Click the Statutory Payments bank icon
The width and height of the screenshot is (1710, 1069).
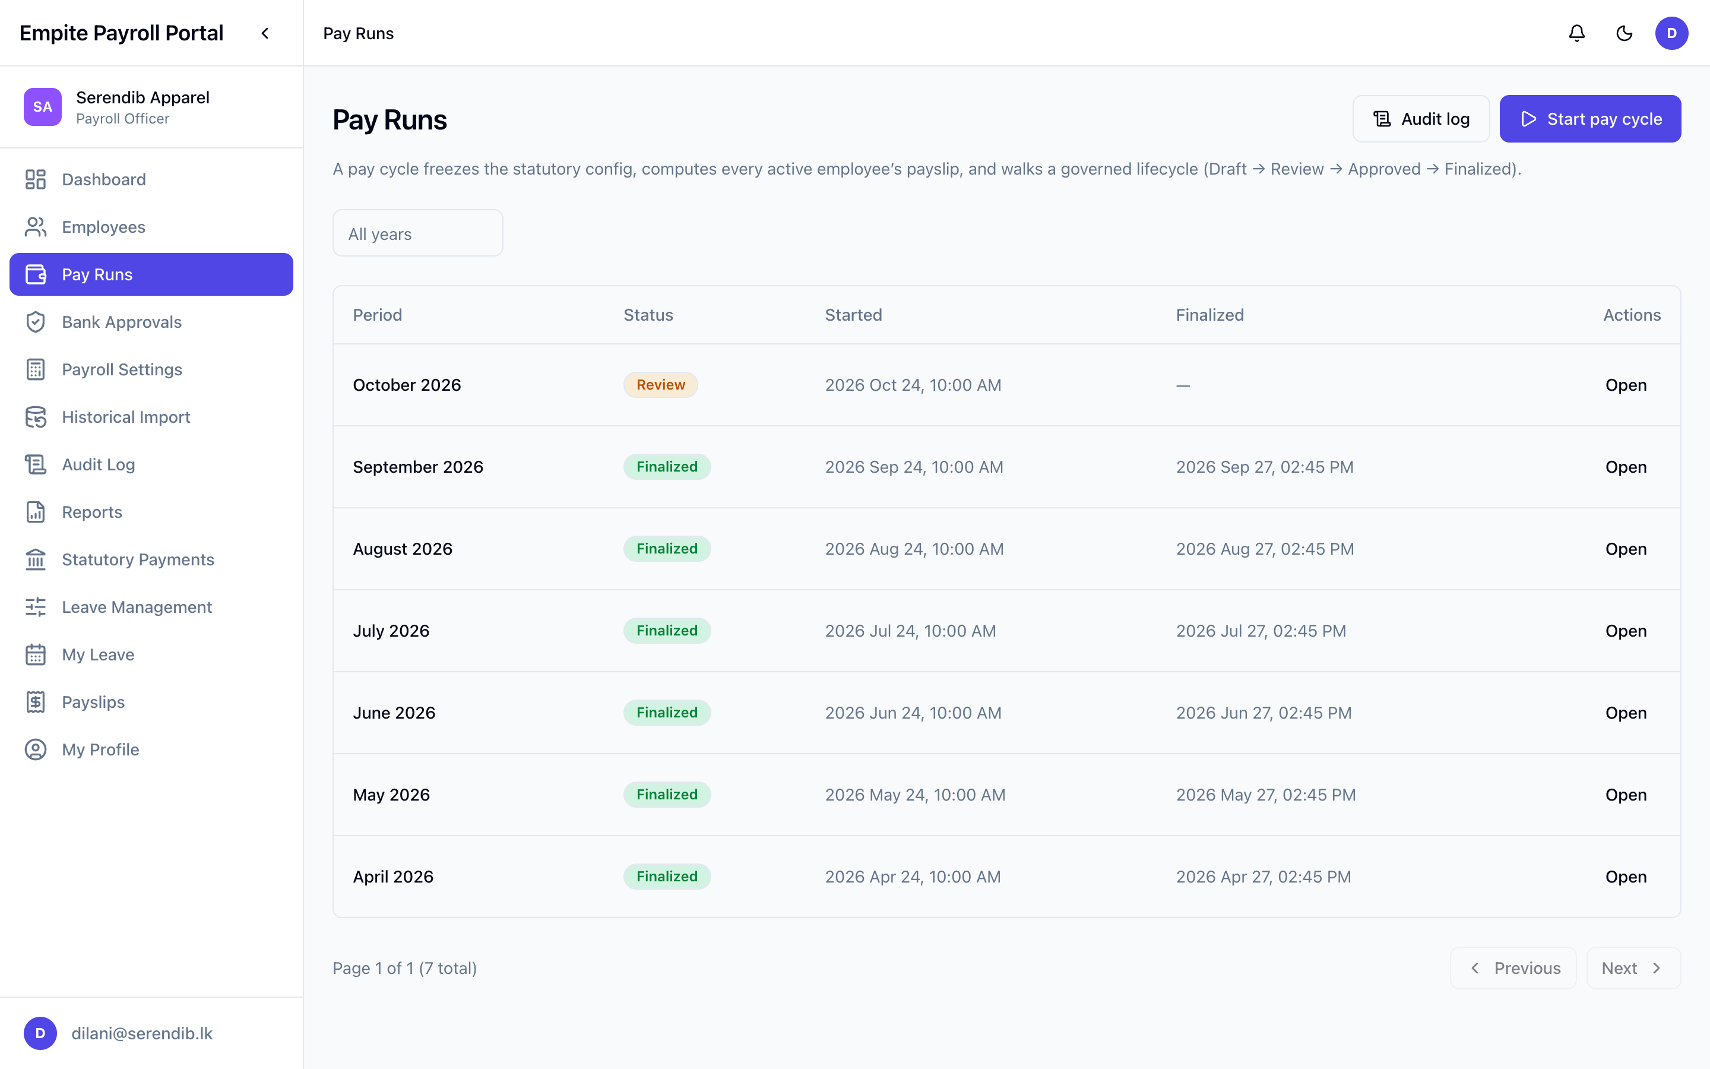pos(36,559)
